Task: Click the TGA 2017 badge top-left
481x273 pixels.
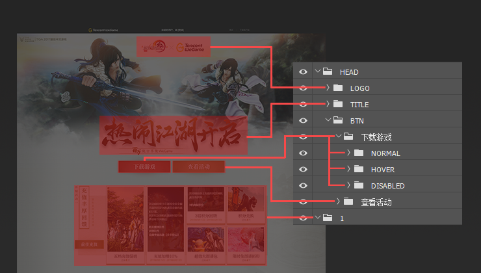Action: click(x=44, y=39)
